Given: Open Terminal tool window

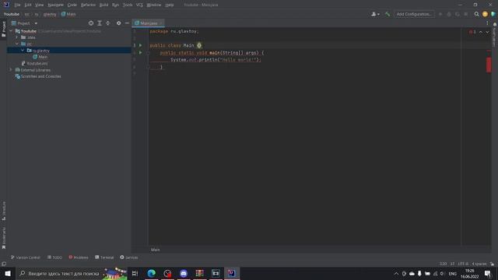Looking at the screenshot, I should click(104, 257).
